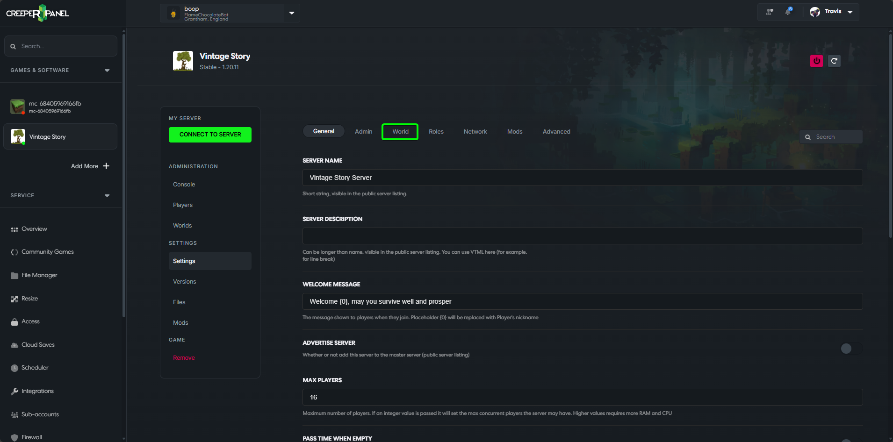Open the boop server selector dropdown

tap(292, 13)
